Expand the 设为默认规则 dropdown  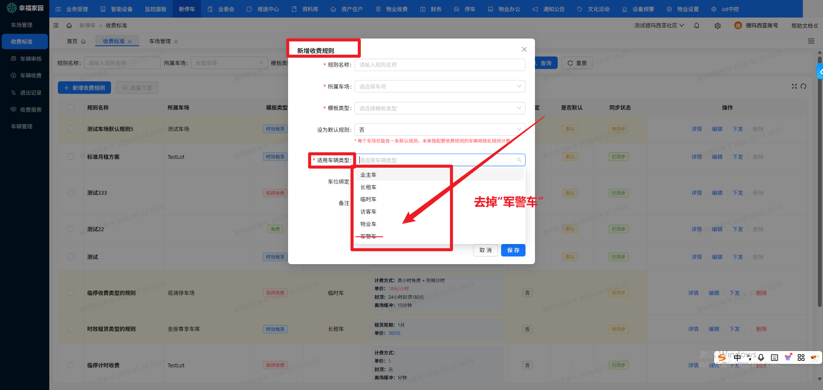[439, 130]
